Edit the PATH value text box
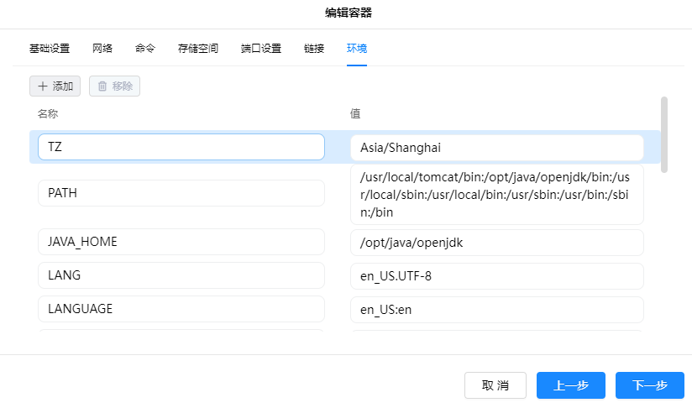This screenshot has width=692, height=408. tap(496, 194)
